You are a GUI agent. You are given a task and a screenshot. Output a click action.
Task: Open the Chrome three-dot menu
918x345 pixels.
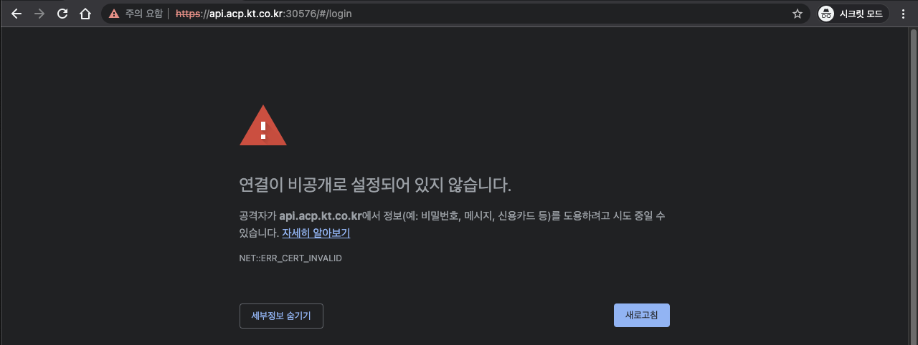[903, 14]
